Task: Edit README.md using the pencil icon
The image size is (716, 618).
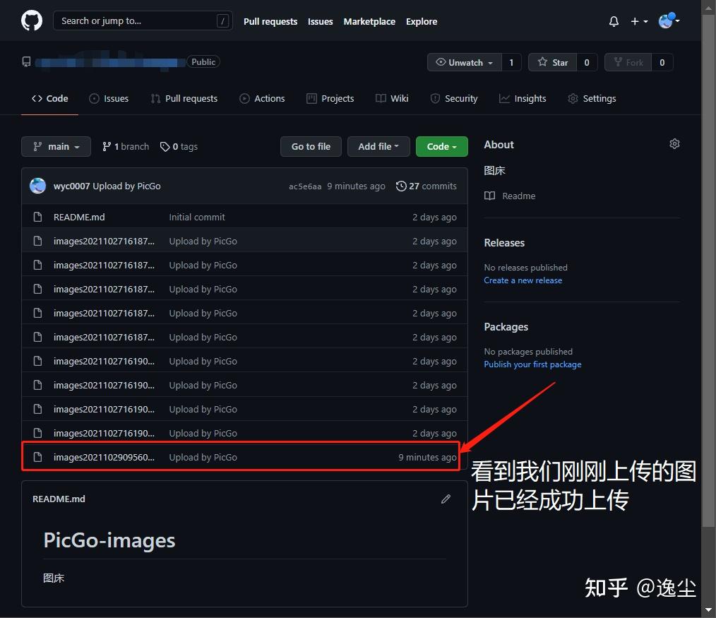Action: [x=446, y=499]
